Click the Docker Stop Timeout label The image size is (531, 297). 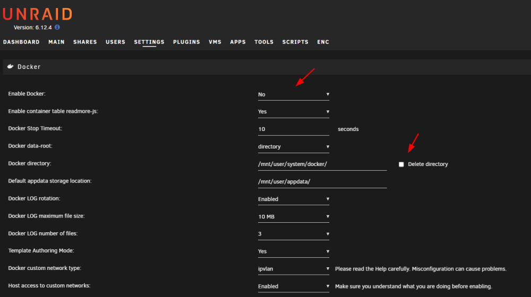[35, 128]
